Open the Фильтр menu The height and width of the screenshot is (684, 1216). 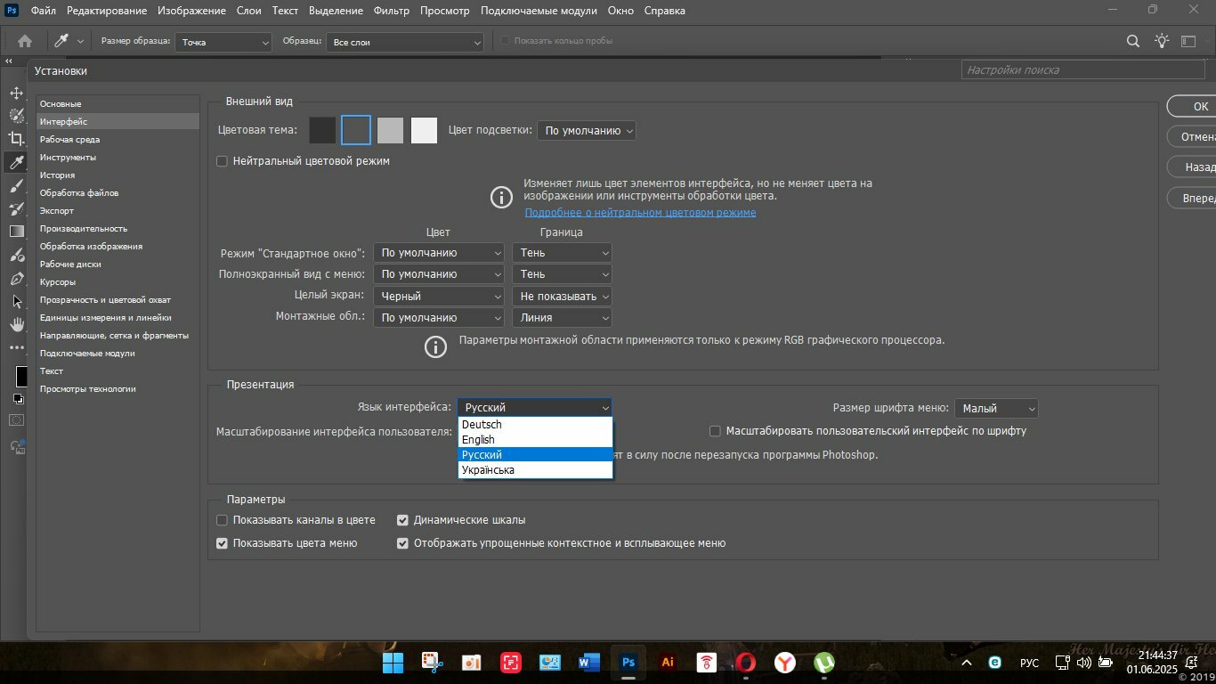coord(392,11)
